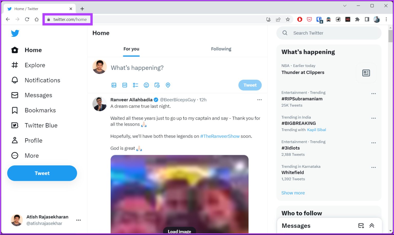Open Show more trending topics
The height and width of the screenshot is (235, 394).
293,193
